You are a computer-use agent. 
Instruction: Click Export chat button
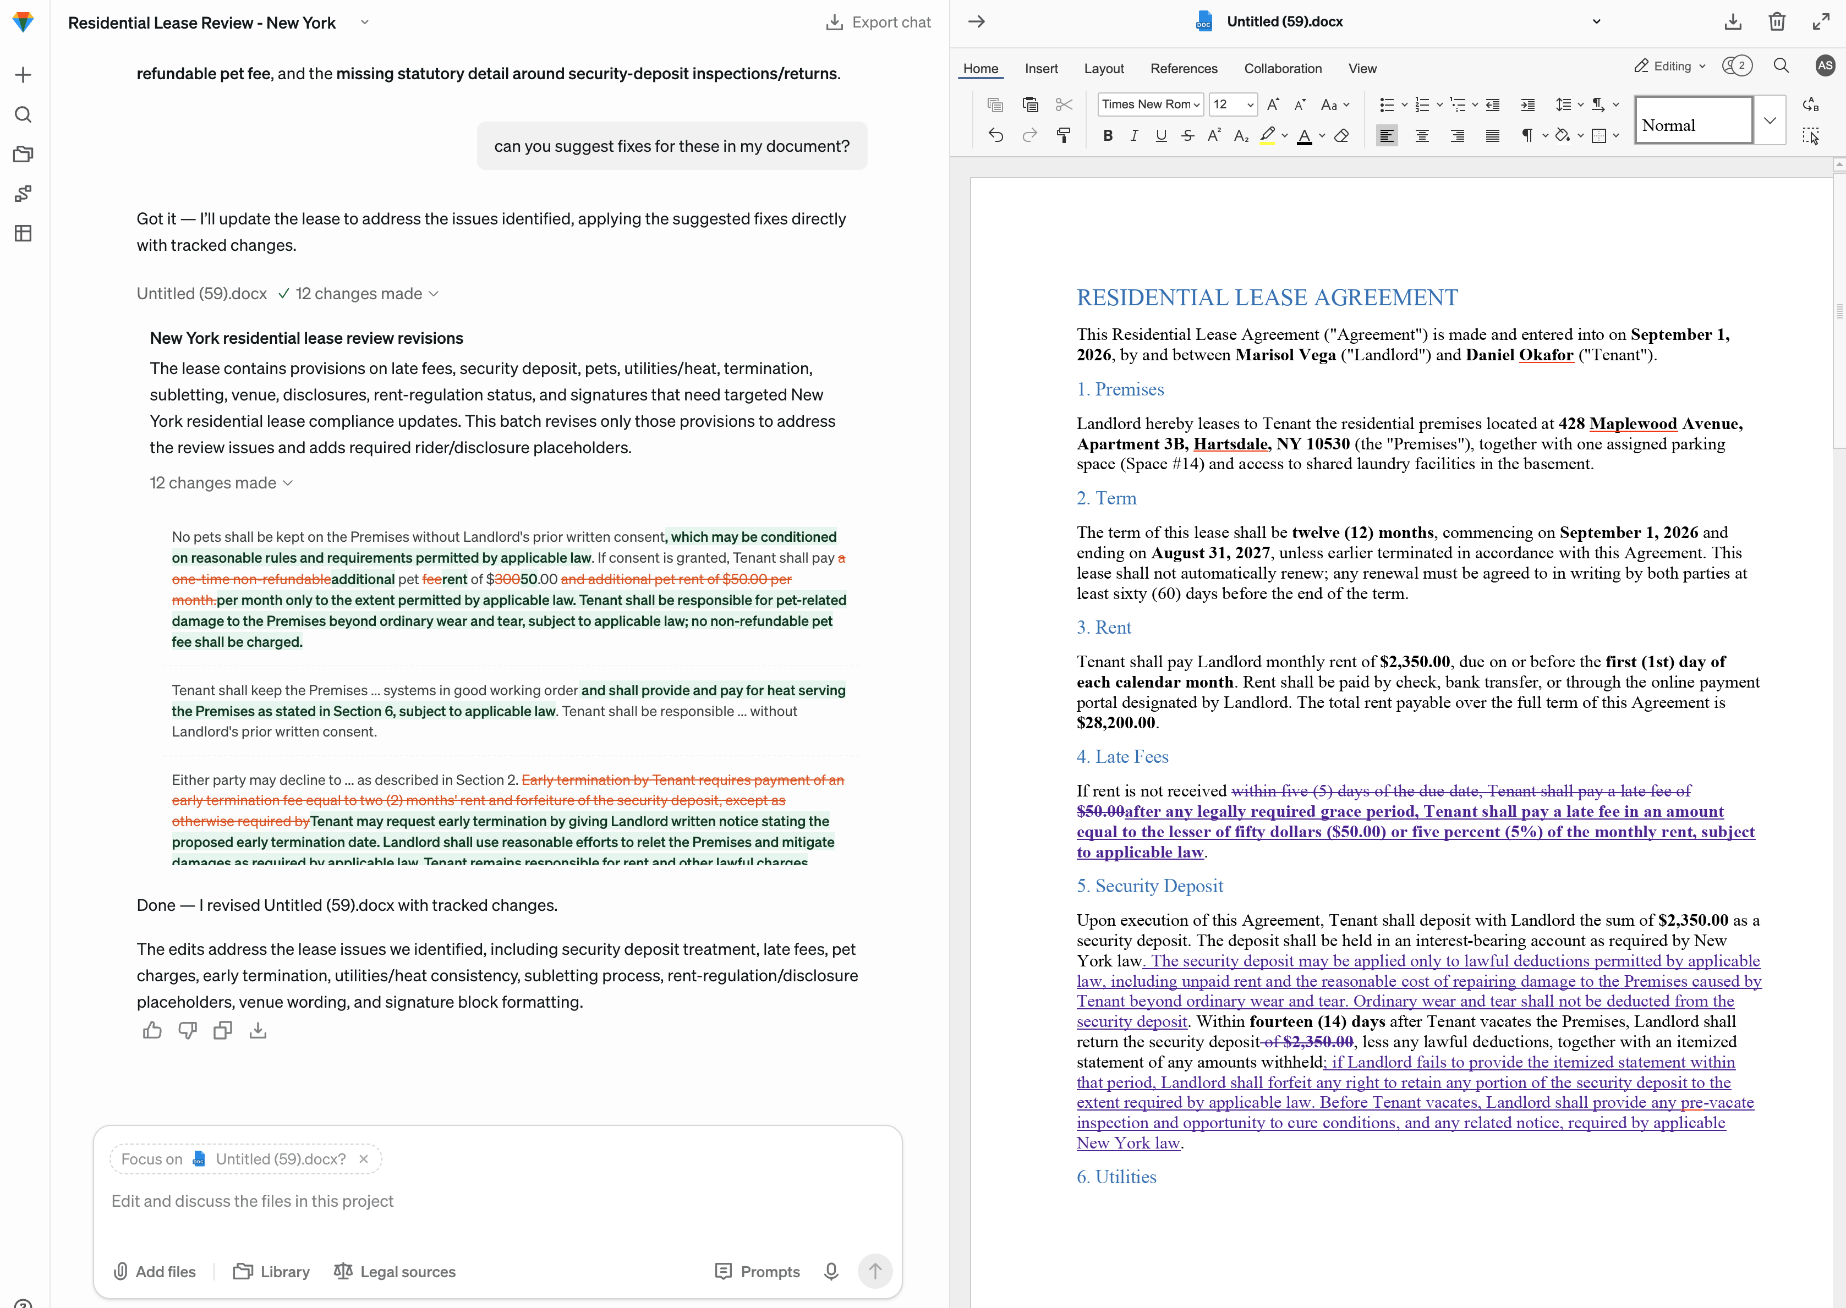878,23
